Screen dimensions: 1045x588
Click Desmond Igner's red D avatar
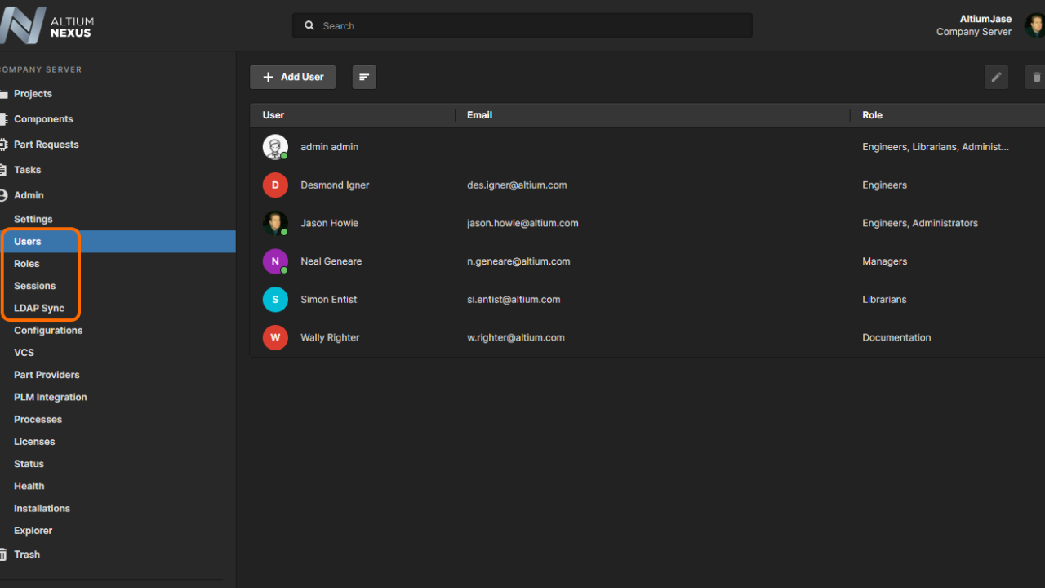[275, 185]
